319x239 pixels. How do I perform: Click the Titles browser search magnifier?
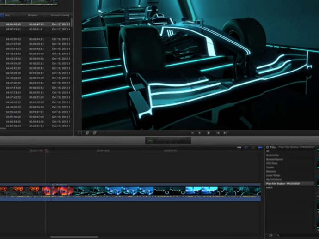tap(278, 235)
